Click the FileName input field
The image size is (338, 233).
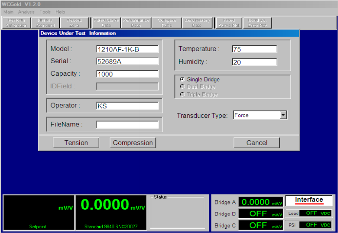(x=127, y=125)
